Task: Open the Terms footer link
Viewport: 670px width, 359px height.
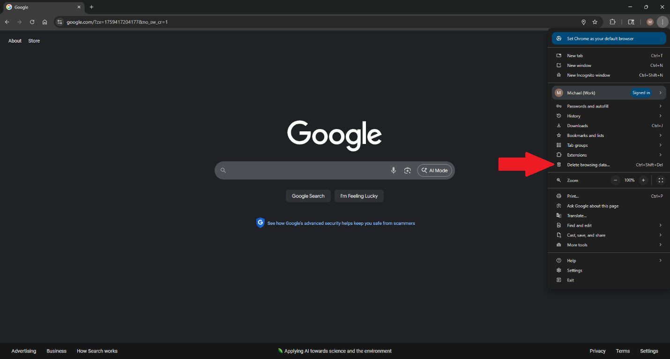Action: point(623,351)
